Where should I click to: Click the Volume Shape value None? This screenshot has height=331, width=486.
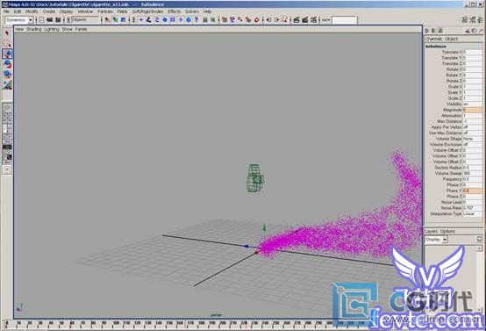click(472, 139)
